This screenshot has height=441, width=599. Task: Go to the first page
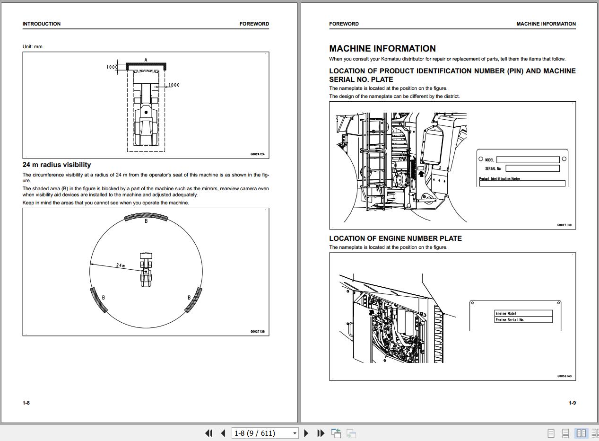pyautogui.click(x=208, y=433)
